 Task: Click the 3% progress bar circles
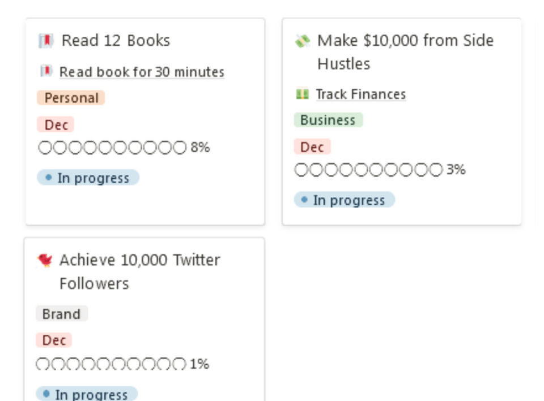pyautogui.click(x=369, y=170)
